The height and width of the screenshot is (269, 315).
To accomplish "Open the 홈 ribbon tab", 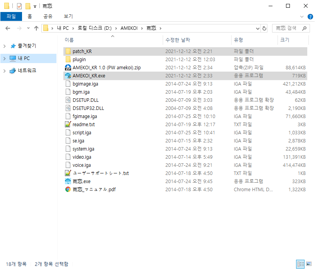I will tap(30, 17).
